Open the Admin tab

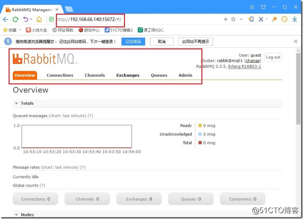(185, 76)
